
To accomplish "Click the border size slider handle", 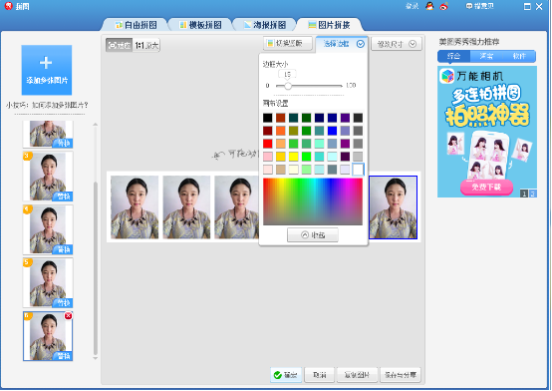I will tap(288, 86).
